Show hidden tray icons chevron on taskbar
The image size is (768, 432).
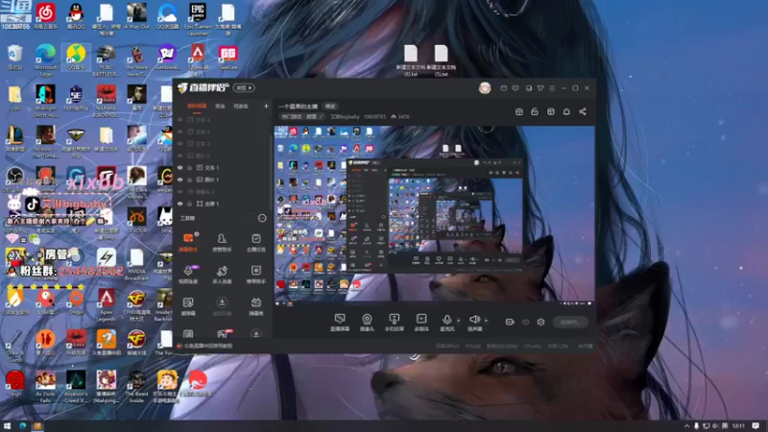tap(686, 426)
